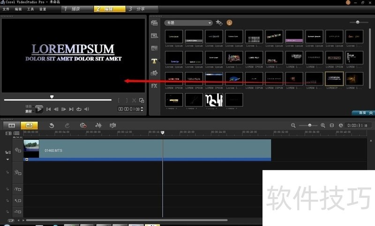The width and height of the screenshot is (375, 226).
Task: Step to previous frame button
Action: 56,109
